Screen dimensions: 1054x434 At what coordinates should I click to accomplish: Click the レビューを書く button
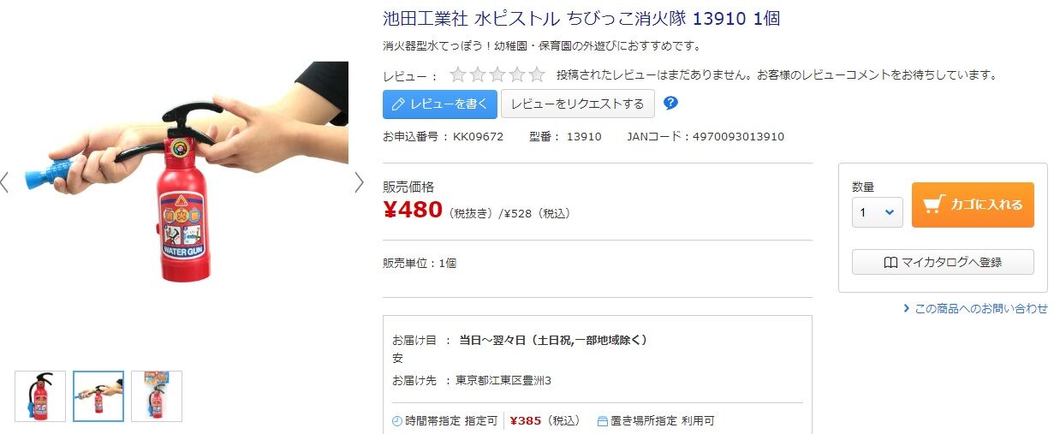pos(439,104)
